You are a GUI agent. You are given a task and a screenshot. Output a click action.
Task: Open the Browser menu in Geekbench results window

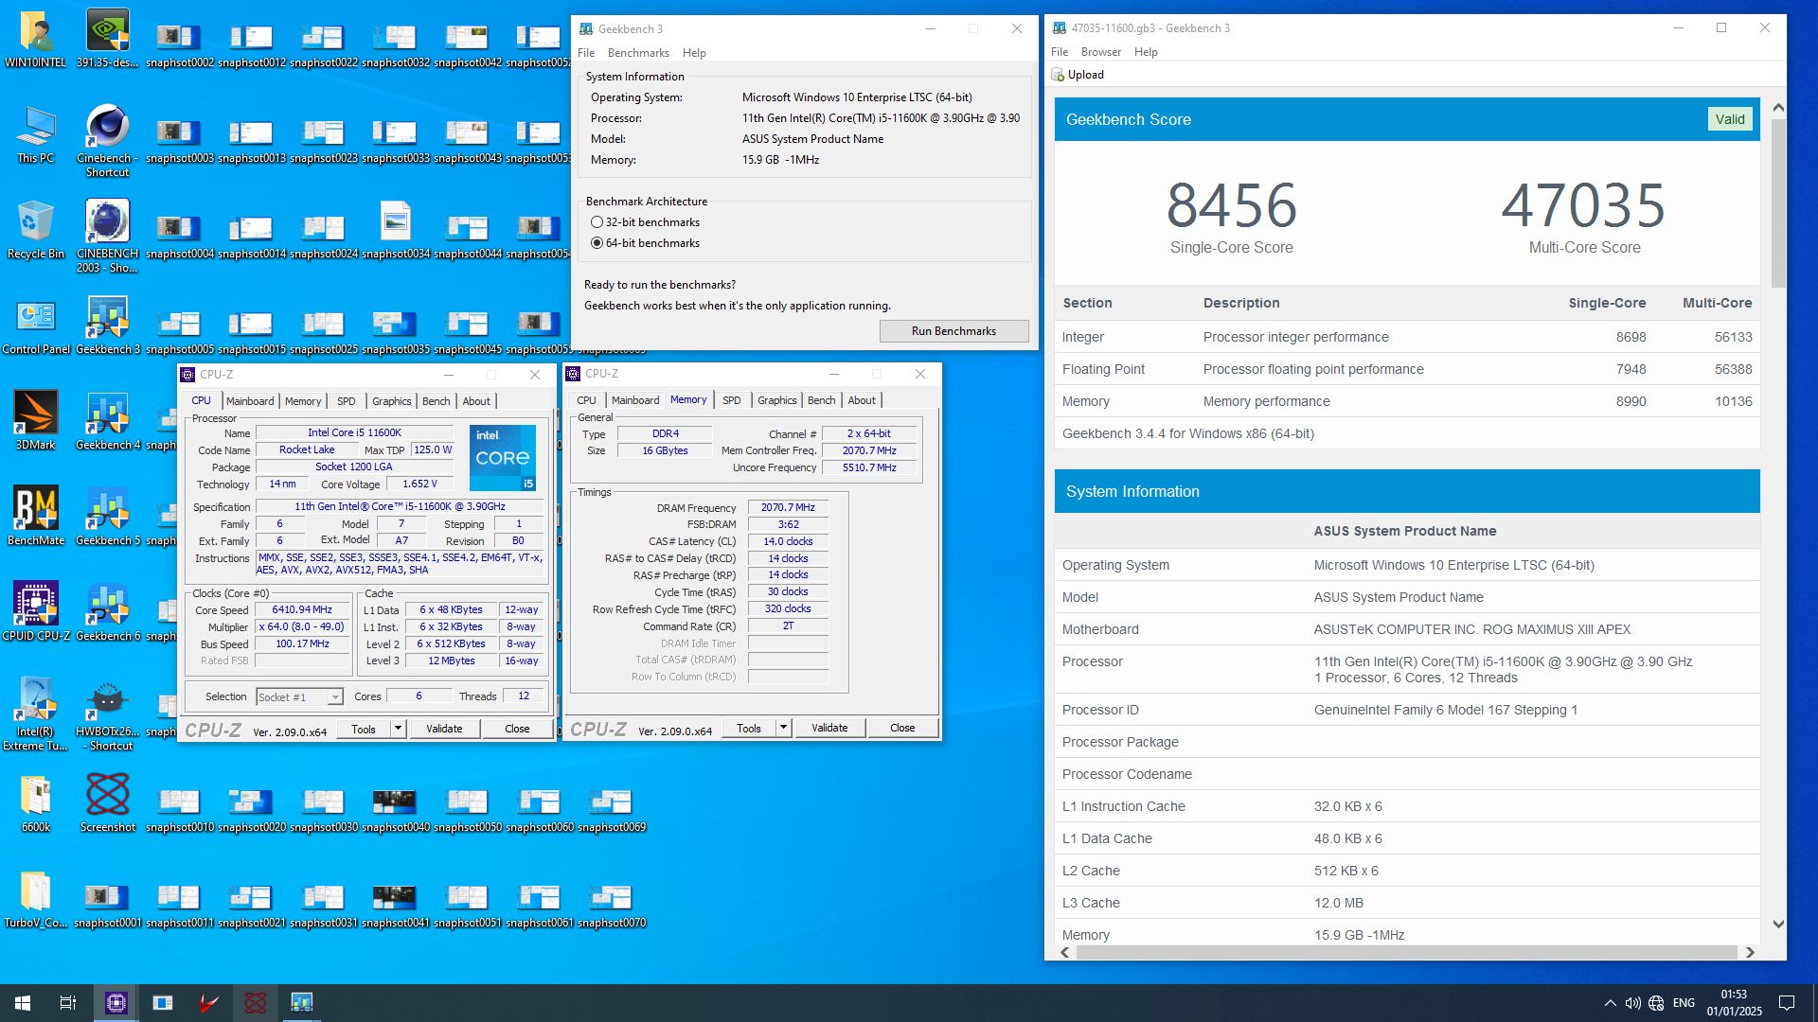click(x=1100, y=52)
